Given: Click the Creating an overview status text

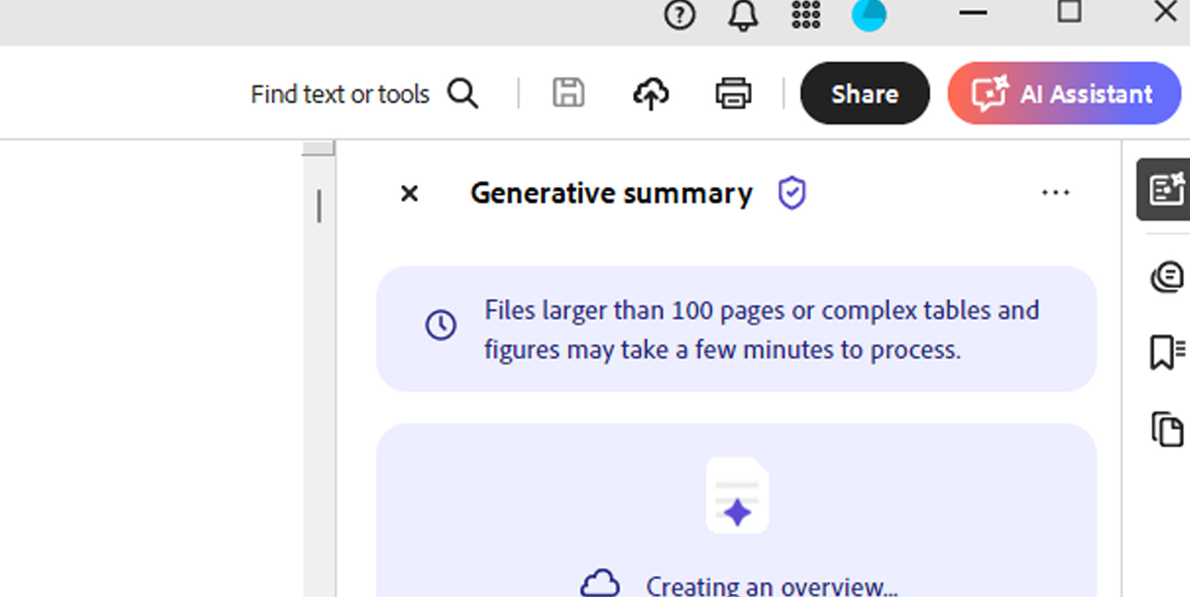Looking at the screenshot, I should tap(772, 586).
